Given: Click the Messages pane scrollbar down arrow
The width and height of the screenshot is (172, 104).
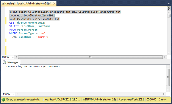Looking at the screenshot, I should [x=168, y=90].
